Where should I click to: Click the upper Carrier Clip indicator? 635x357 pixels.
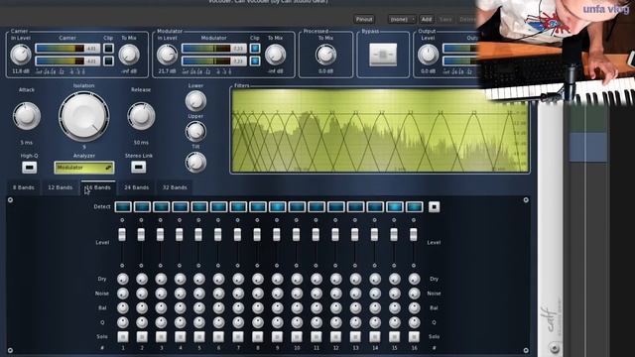(x=108, y=49)
